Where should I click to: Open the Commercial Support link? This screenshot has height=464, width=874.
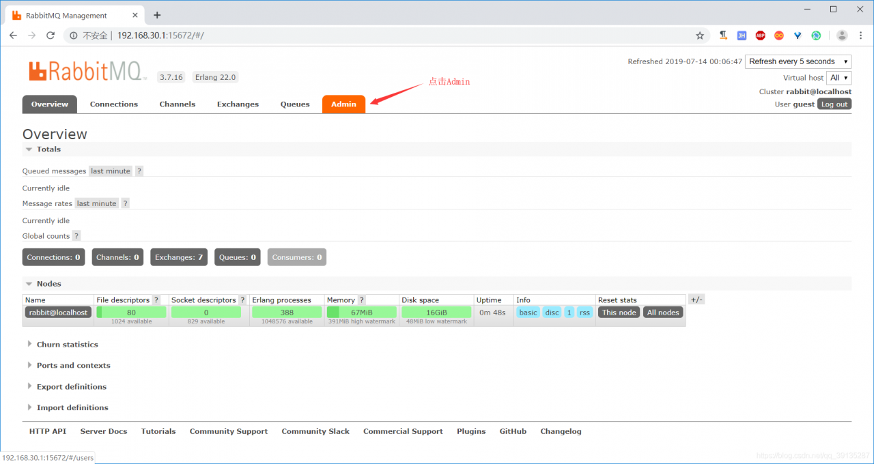403,431
